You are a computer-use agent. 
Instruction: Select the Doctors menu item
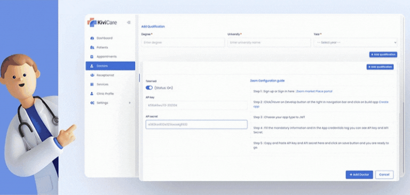(111, 66)
